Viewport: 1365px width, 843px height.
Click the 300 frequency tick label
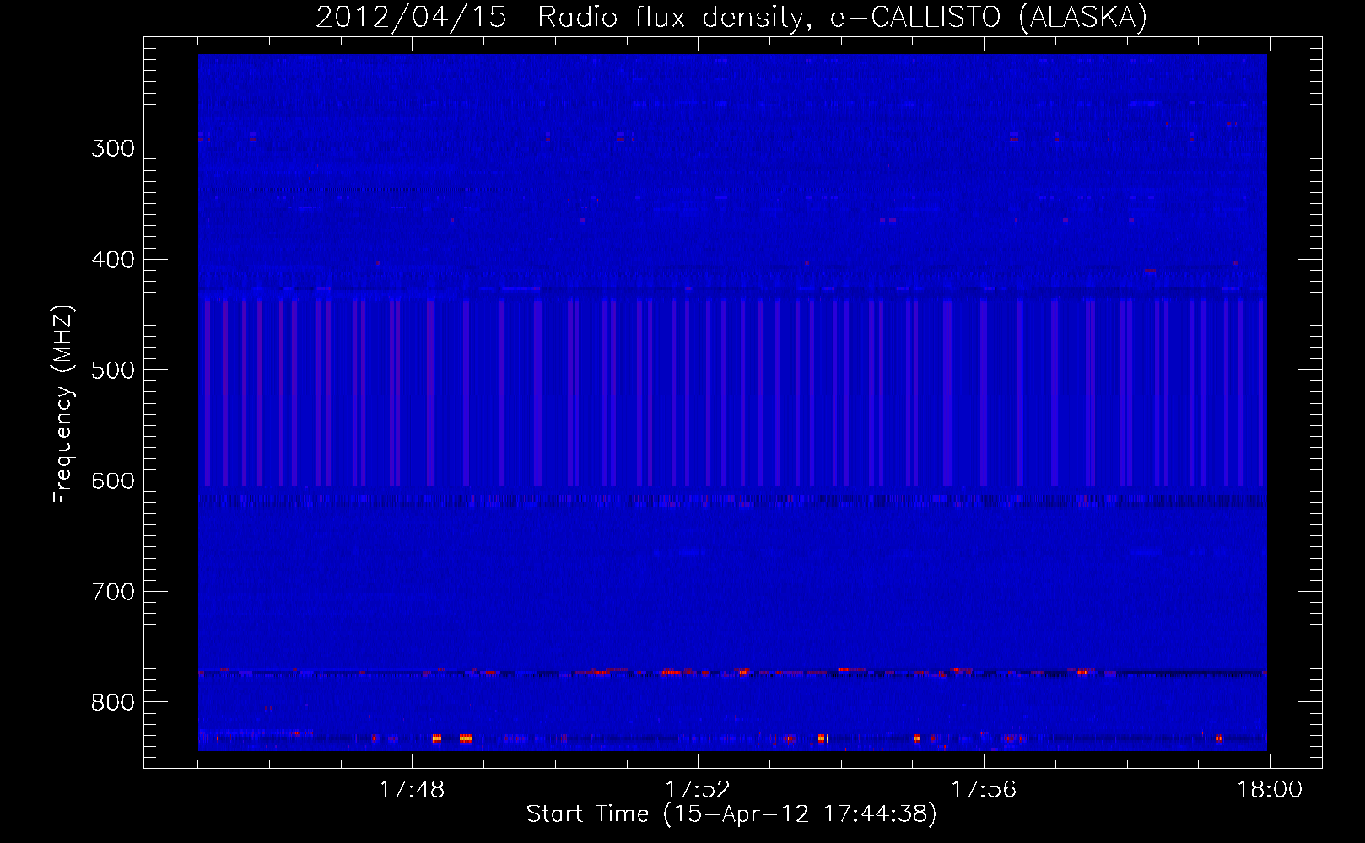(x=113, y=148)
